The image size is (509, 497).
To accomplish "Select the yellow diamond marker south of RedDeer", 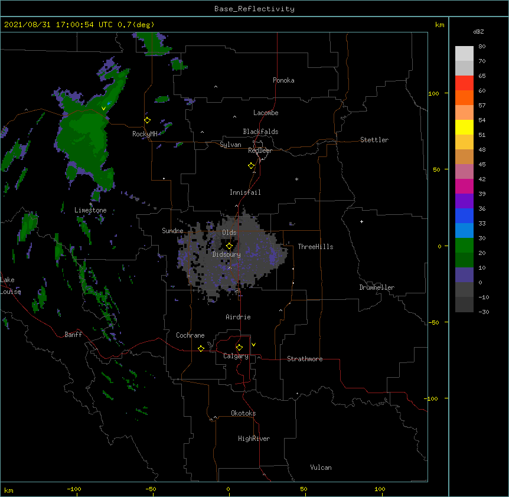I will click(251, 165).
